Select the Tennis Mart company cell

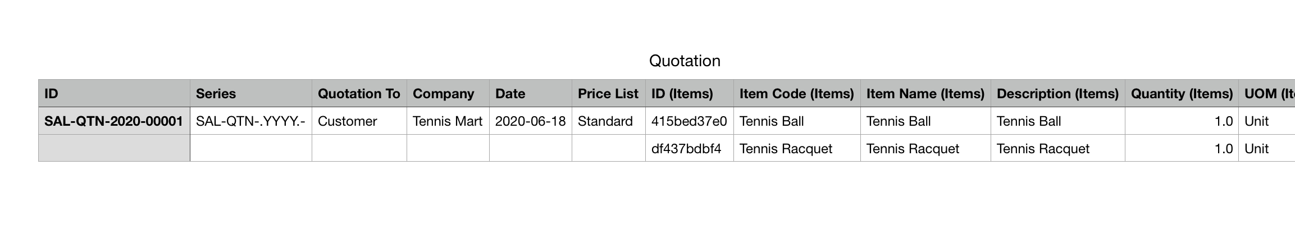448,121
